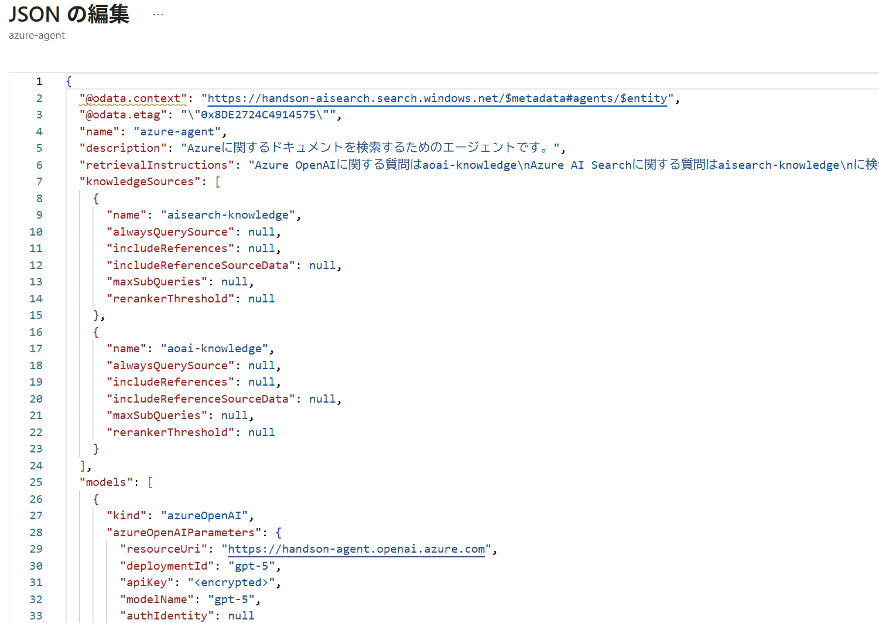879x623 pixels.
Task: Select the etag value 0x8DE2724C4914575
Action: 258,115
